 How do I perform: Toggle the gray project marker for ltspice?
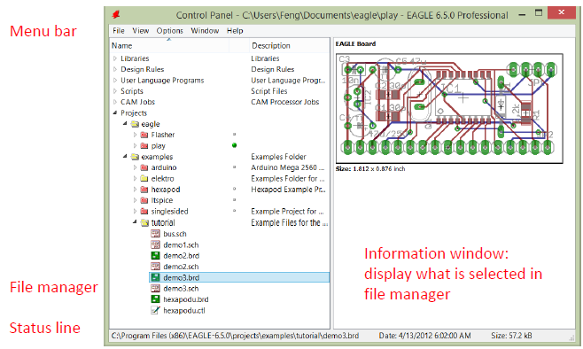(234, 200)
